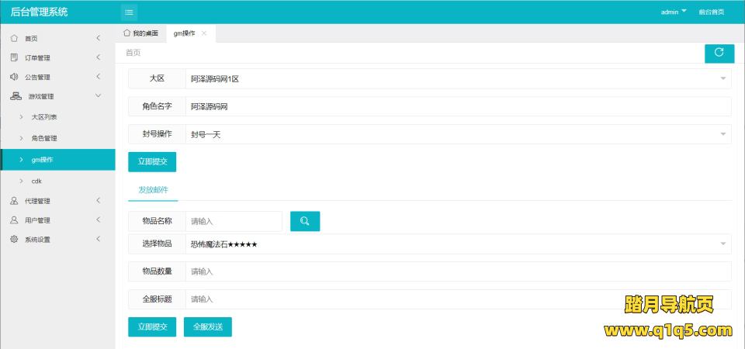This screenshot has width=745, height=349.
Task: Click the 首页 home icon in sidebar
Action: [14, 38]
